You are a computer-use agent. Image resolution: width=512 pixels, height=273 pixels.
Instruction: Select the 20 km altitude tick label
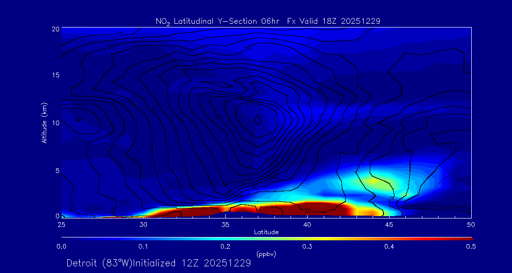(55, 29)
